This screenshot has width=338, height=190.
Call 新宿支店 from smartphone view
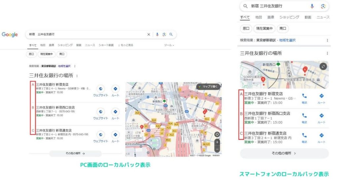pos(304,98)
